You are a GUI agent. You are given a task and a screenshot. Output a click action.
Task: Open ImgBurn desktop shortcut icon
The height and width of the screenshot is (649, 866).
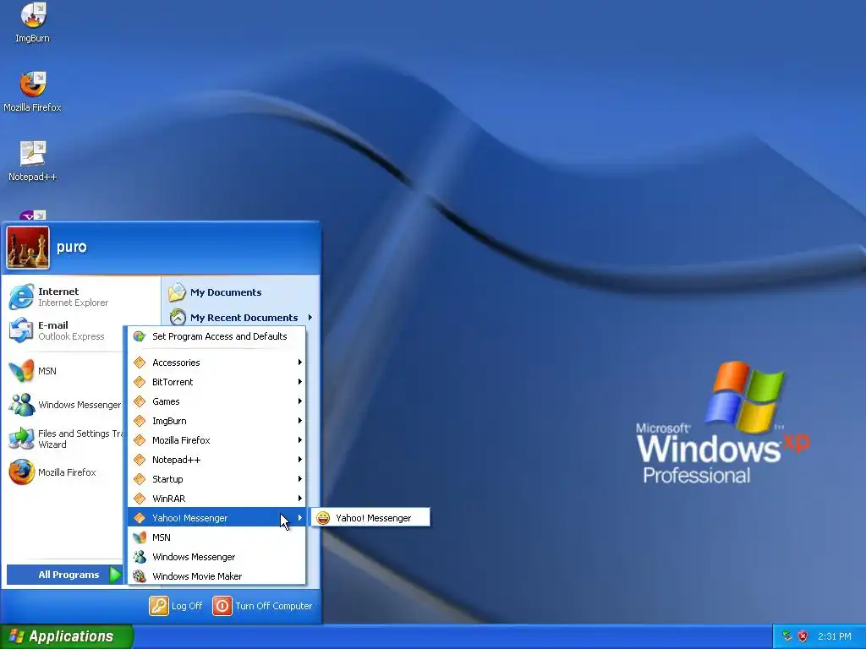[x=33, y=15]
